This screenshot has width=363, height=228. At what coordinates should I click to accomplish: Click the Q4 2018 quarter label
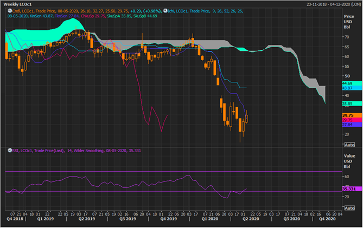[x=15, y=219]
